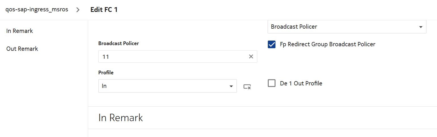
Task: Click the arrow on the Profile dropdown
Action: 231,86
